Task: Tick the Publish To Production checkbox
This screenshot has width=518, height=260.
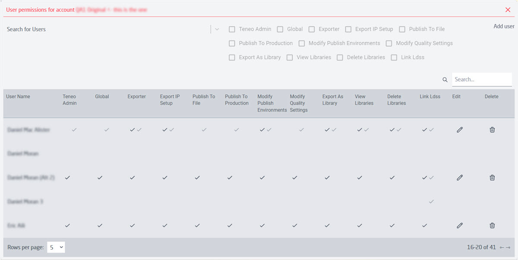Action: point(232,44)
